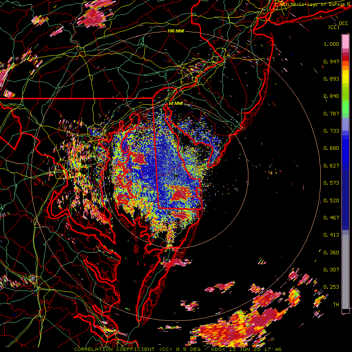The image size is (352, 352).
Task: Select the 1.000 legend value
Action: [x=331, y=44]
